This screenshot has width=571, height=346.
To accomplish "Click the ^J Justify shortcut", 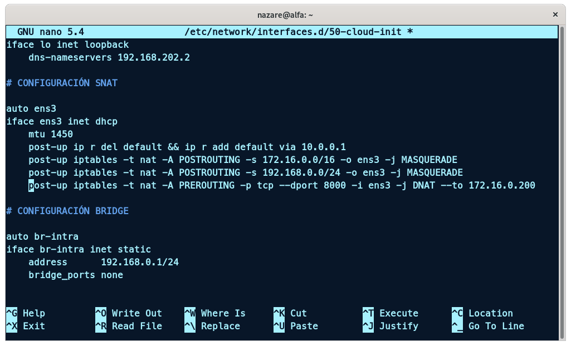I will (390, 326).
